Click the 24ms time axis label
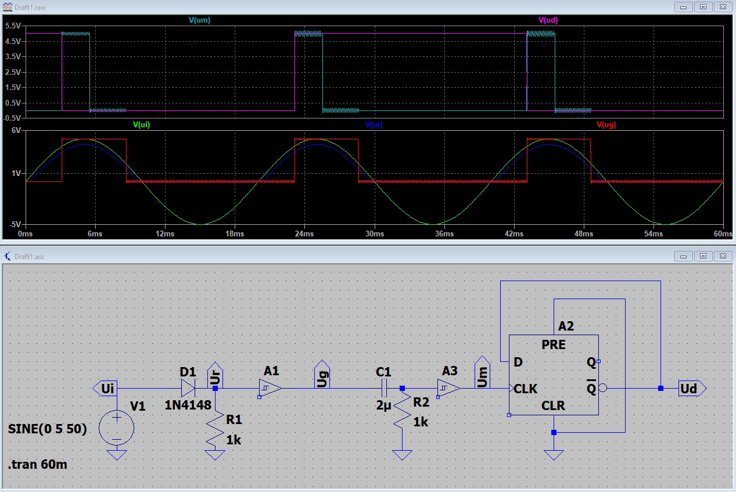 (304, 233)
